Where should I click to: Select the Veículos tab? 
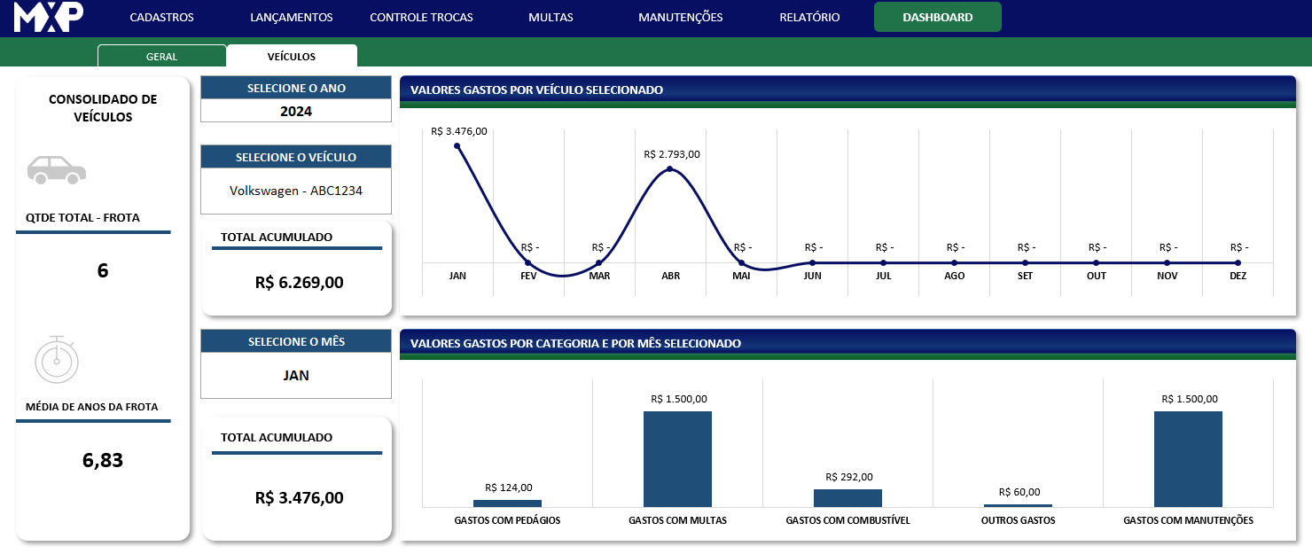tap(292, 57)
